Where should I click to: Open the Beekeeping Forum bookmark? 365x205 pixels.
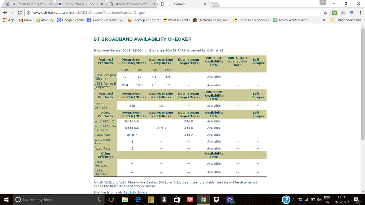coord(143,20)
